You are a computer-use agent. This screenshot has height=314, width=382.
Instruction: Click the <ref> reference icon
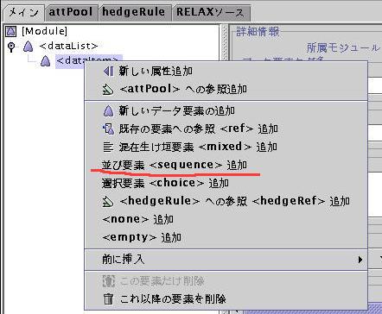(108, 129)
